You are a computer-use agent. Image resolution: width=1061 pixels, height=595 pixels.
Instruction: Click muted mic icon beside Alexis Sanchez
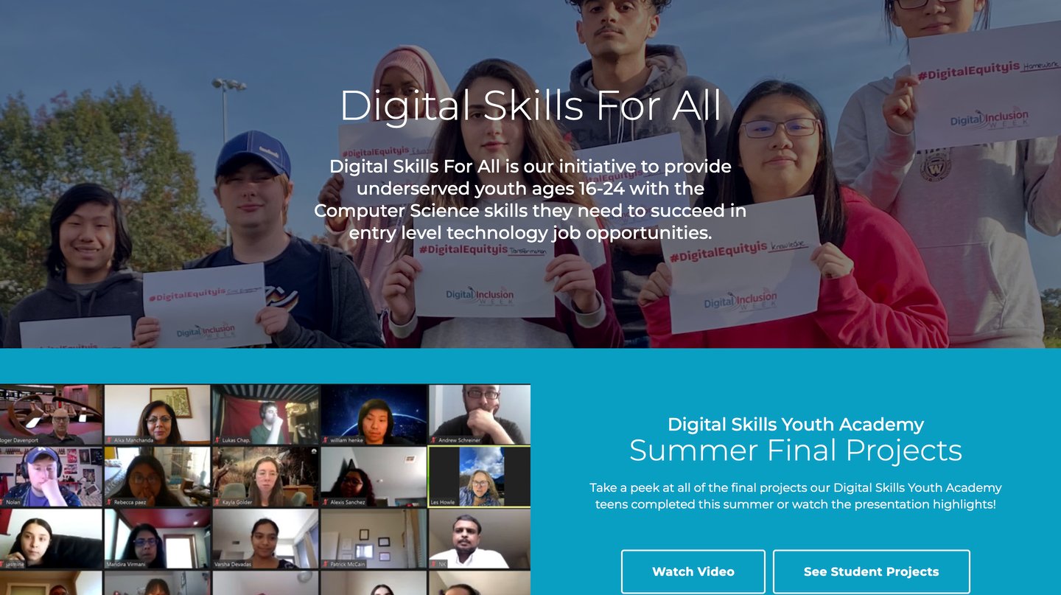tap(325, 502)
